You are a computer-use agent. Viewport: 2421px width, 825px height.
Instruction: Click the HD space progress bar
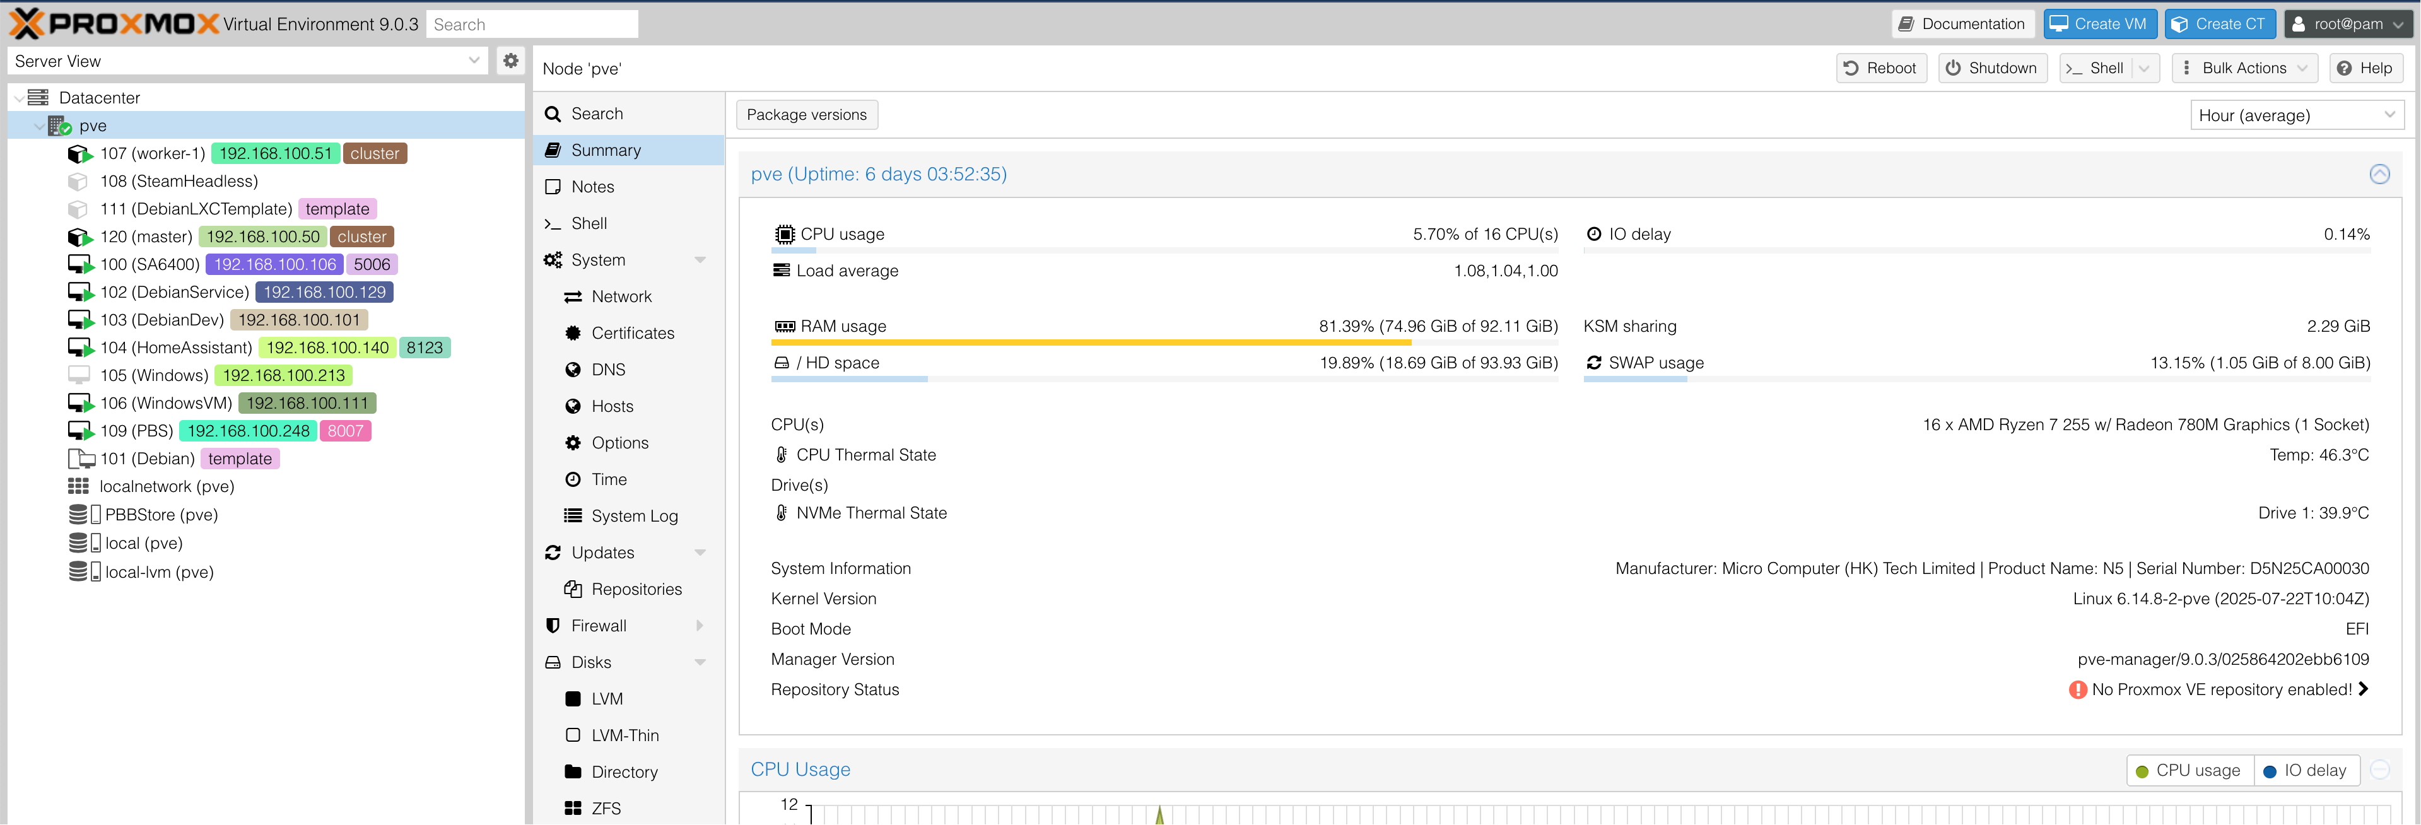1164,380
